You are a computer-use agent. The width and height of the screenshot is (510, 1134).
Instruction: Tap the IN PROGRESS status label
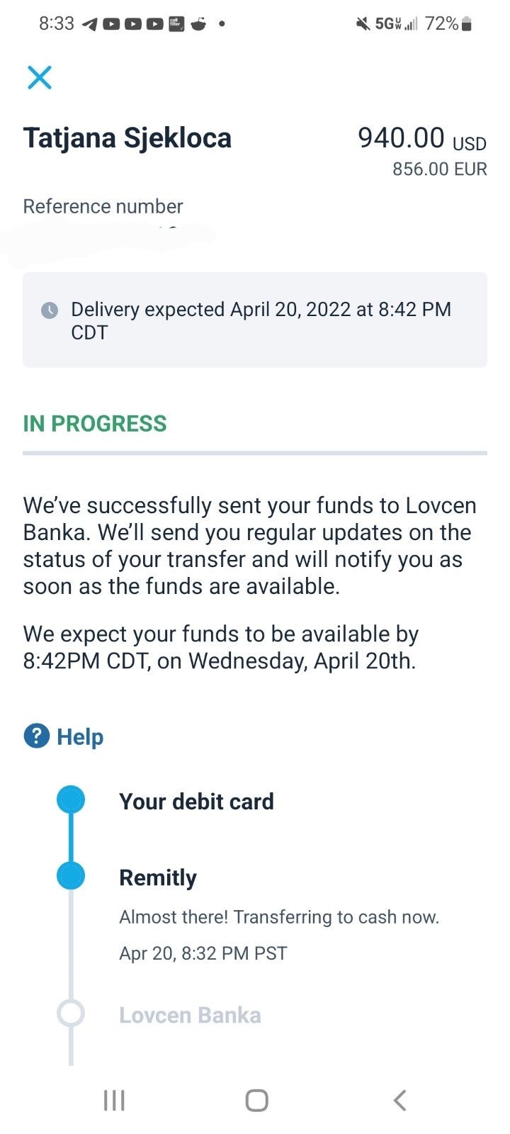click(95, 424)
